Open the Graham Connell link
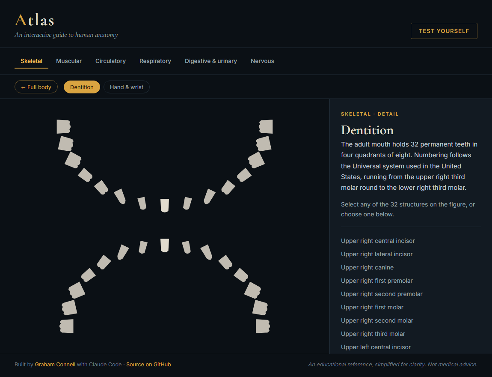 point(55,365)
